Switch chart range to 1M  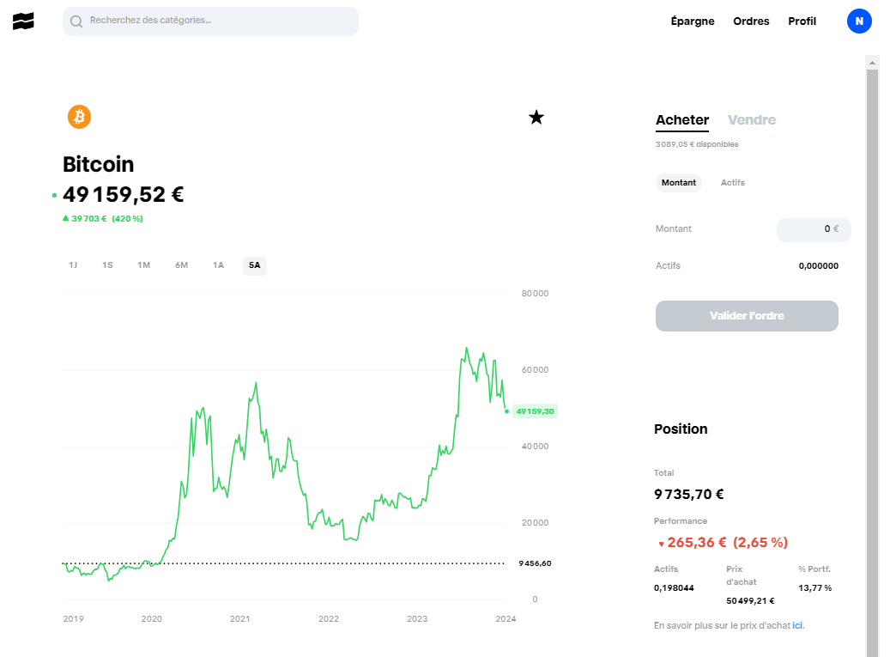(143, 265)
